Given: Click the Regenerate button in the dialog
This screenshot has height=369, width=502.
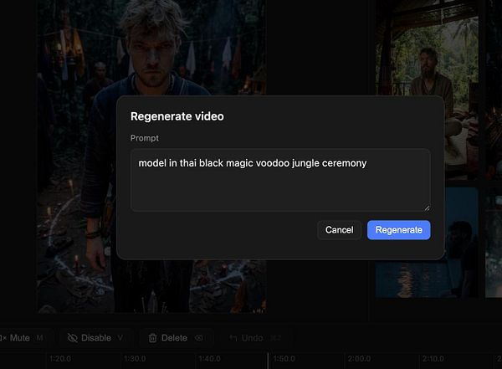Looking at the screenshot, I should pyautogui.click(x=398, y=229).
